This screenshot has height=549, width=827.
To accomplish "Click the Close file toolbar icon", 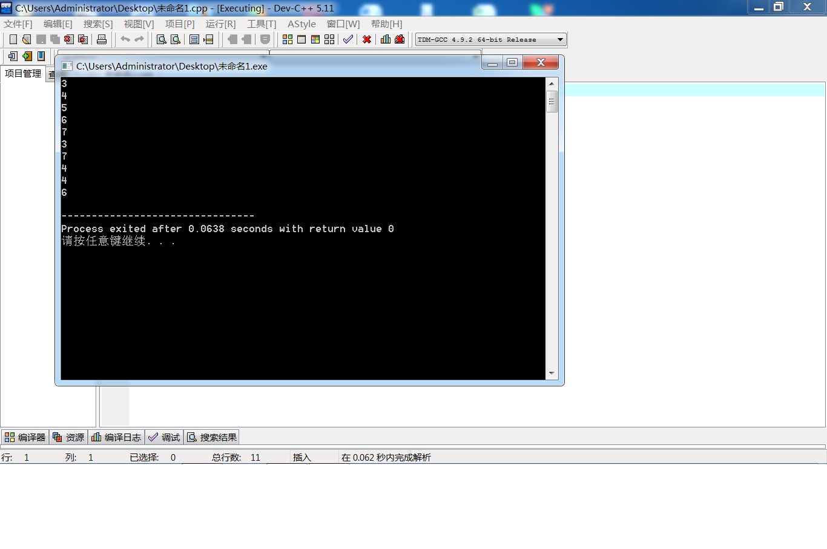I will 69,39.
